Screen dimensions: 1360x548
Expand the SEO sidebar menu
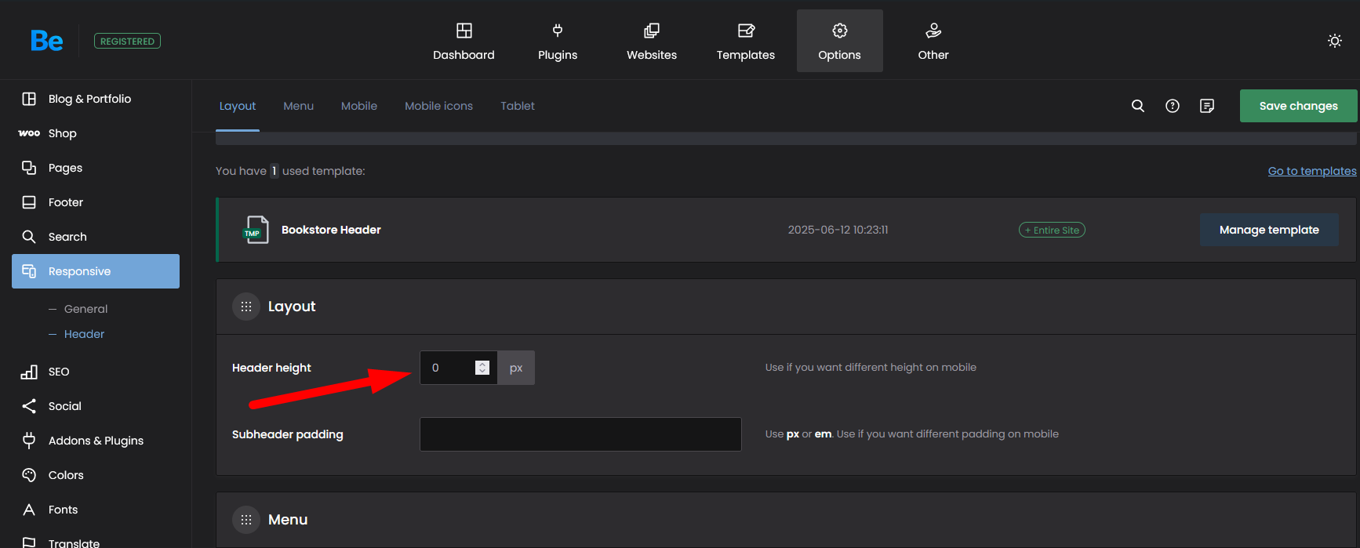pos(59,372)
